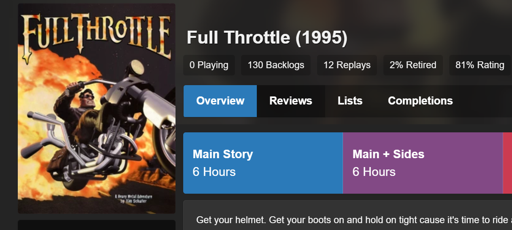This screenshot has height=230, width=512.
Task: Show the Completions tab
Action: (x=420, y=101)
